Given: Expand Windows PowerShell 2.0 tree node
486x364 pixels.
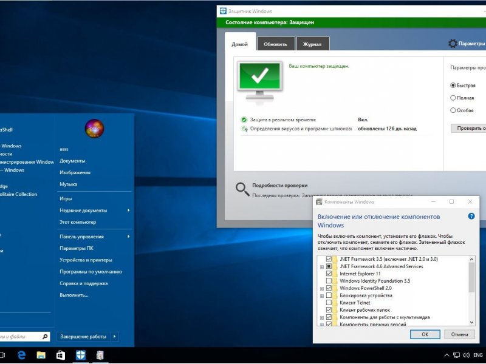Looking at the screenshot, I should [322, 289].
